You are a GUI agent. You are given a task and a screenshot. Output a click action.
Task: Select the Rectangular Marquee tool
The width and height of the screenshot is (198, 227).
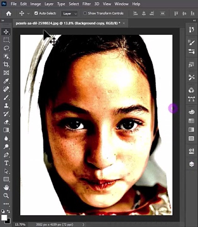point(6,40)
